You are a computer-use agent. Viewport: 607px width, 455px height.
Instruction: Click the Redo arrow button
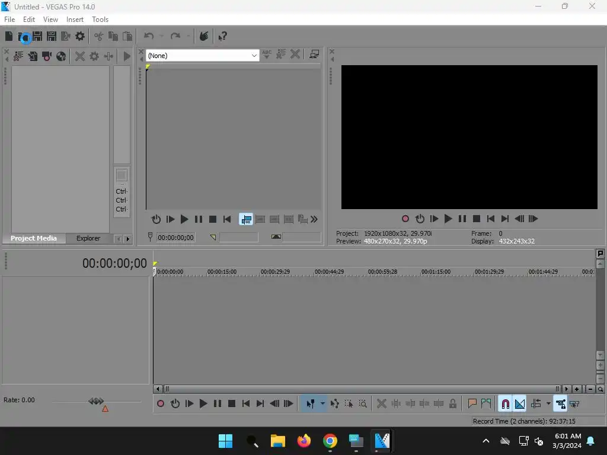[x=175, y=36]
